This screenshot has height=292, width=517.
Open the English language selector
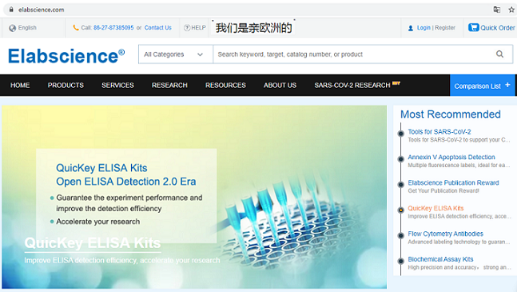[x=22, y=28]
